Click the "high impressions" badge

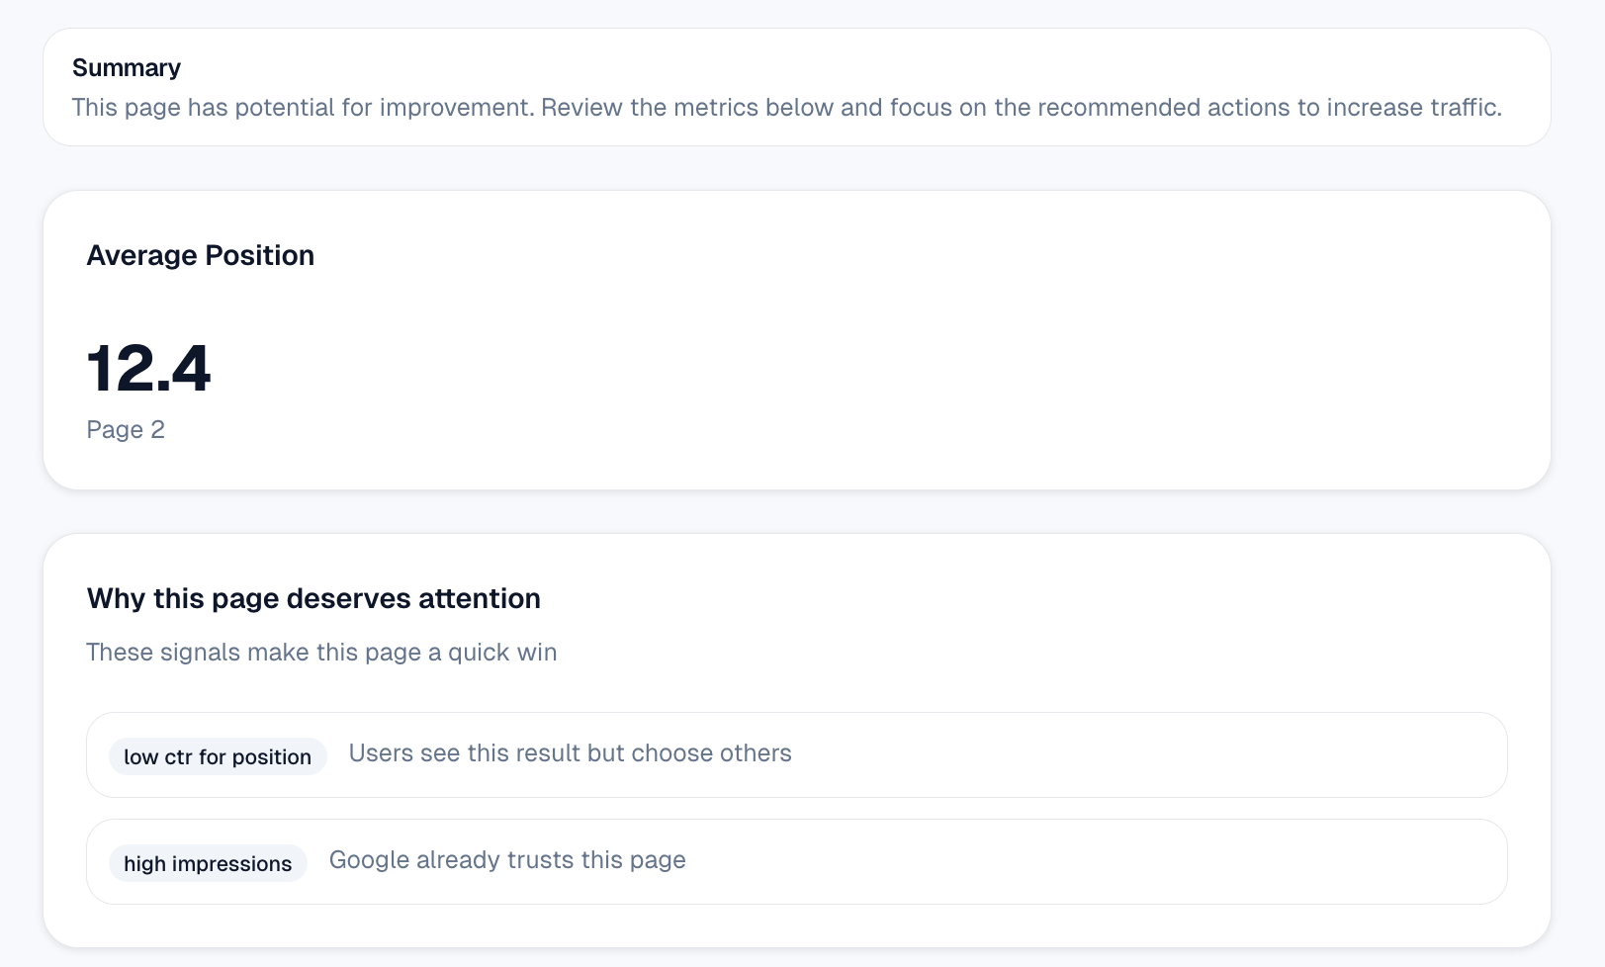208,863
